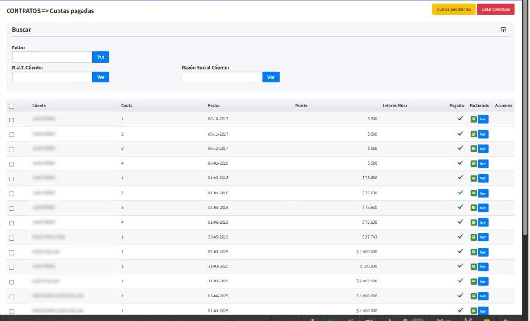
Task: Mark the checkbox for the $2.082.500 row
Action: pos(11,282)
